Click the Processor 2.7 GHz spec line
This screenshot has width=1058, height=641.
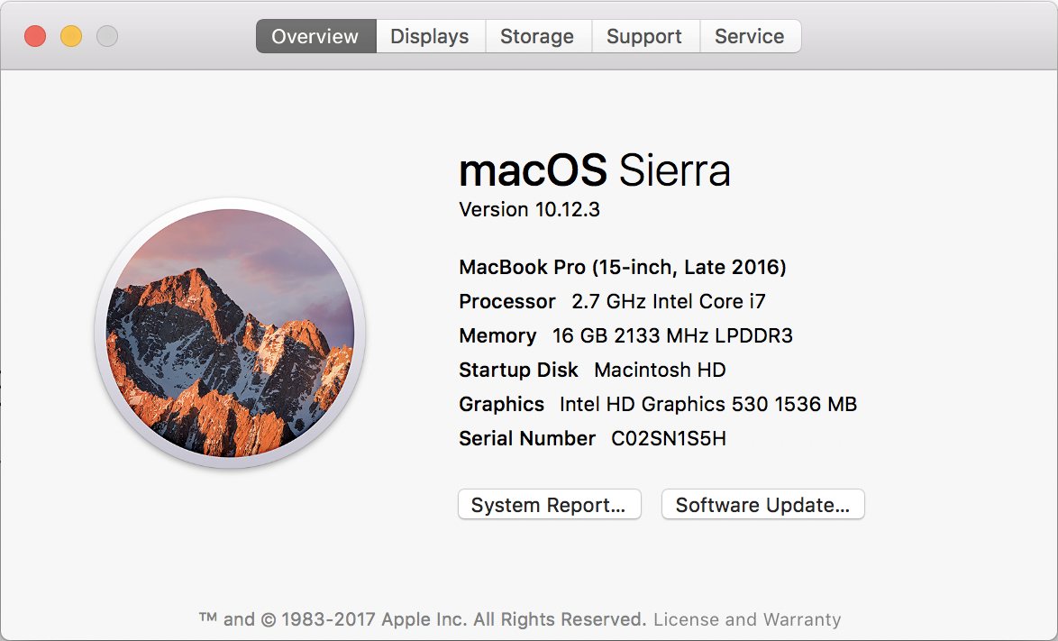tap(612, 301)
